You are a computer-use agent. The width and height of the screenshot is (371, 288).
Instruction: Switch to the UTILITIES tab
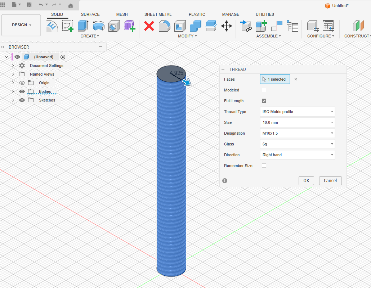pos(265,14)
